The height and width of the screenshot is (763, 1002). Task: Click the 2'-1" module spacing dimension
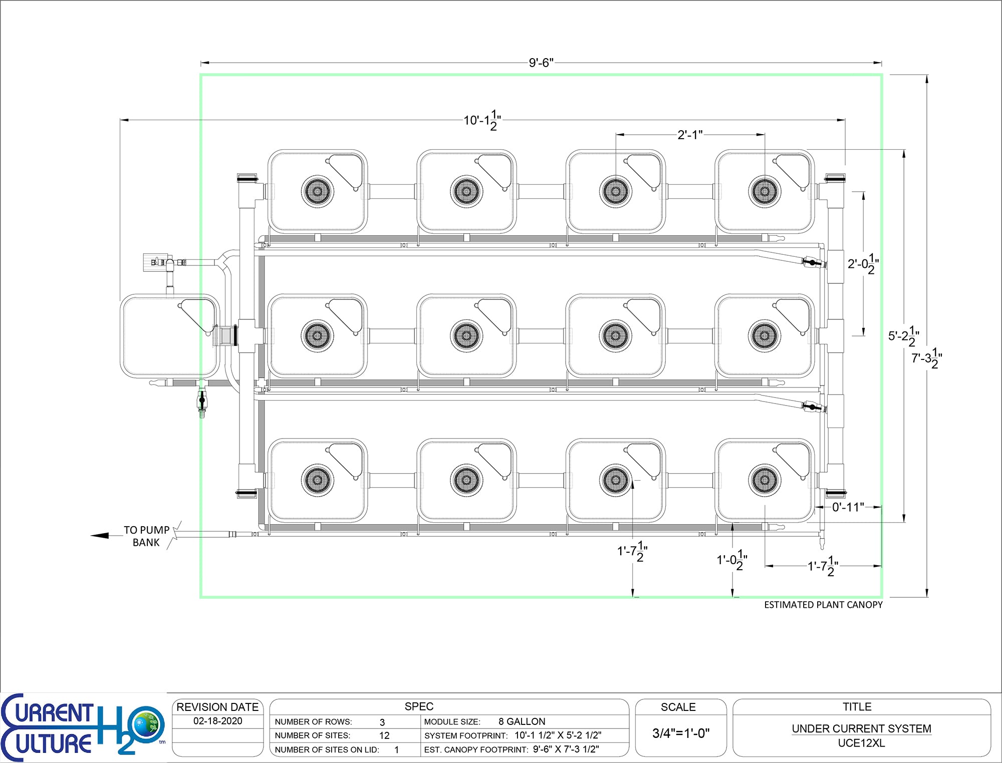(690, 135)
